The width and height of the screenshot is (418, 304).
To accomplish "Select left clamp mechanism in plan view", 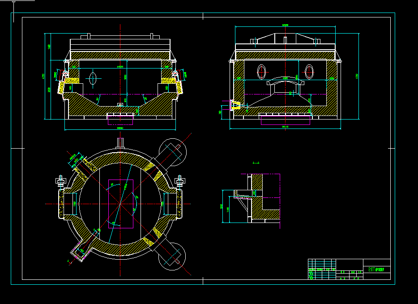I will (60, 181).
